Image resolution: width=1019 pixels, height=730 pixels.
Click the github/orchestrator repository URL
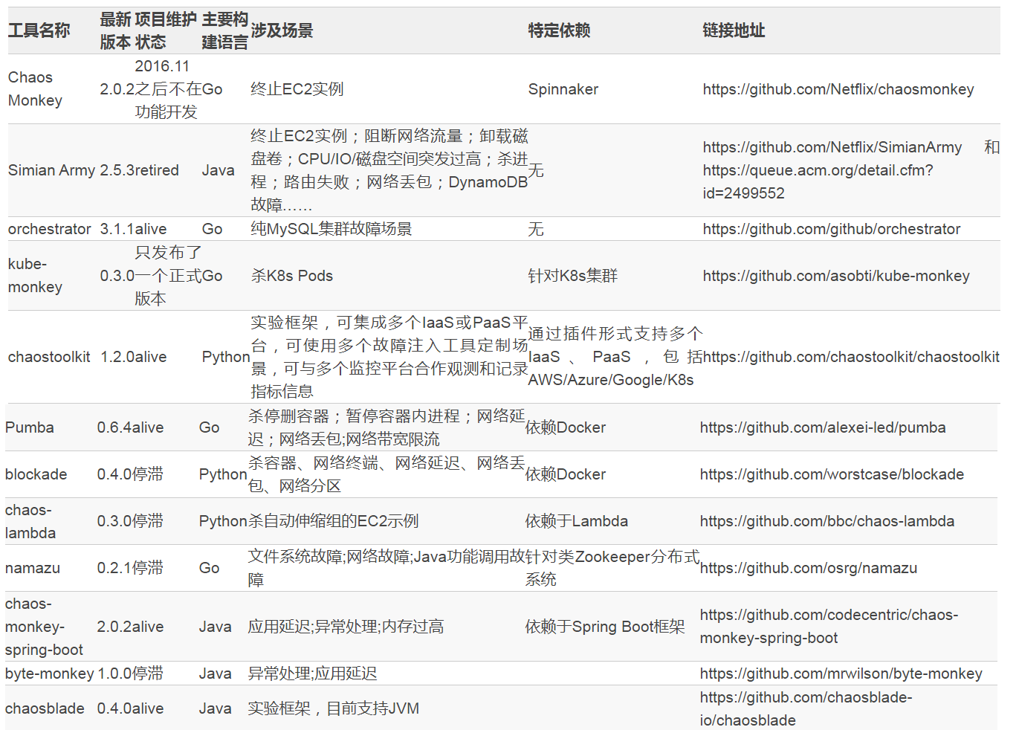832,229
